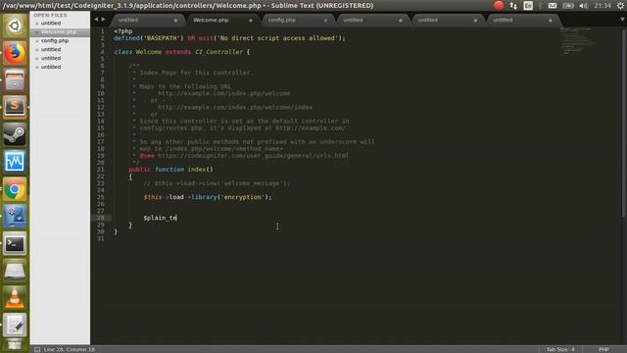This screenshot has width=627, height=353.
Task: Open config.php in the sidebar
Action: tap(55, 41)
